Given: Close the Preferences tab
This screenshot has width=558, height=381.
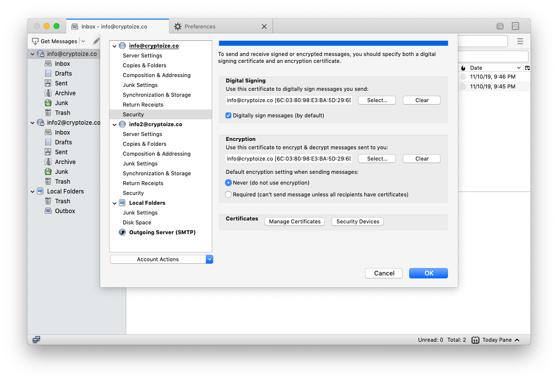Looking at the screenshot, I should pos(264,27).
